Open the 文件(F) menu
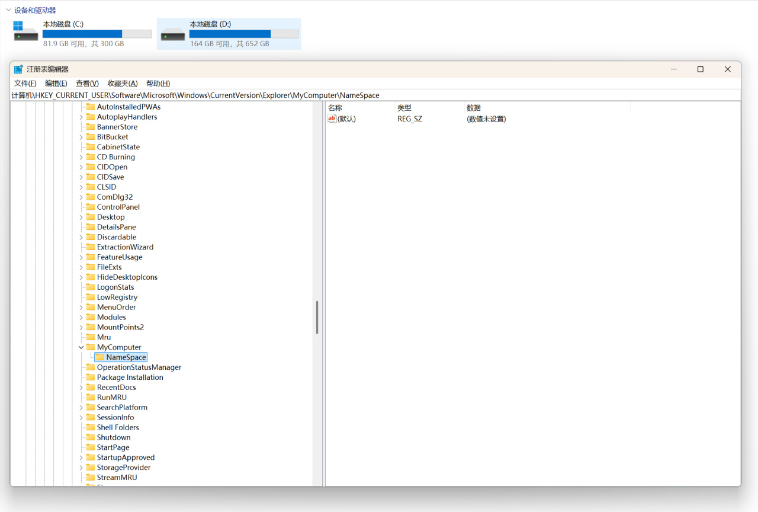 [x=25, y=84]
